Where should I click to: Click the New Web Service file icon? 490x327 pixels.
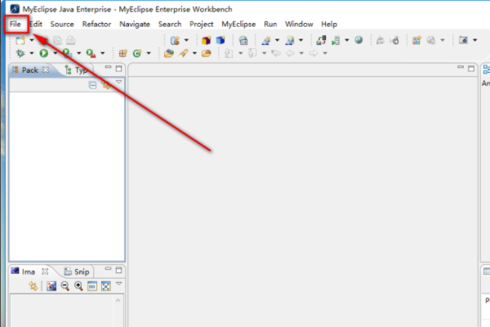pyautogui.click(x=176, y=40)
